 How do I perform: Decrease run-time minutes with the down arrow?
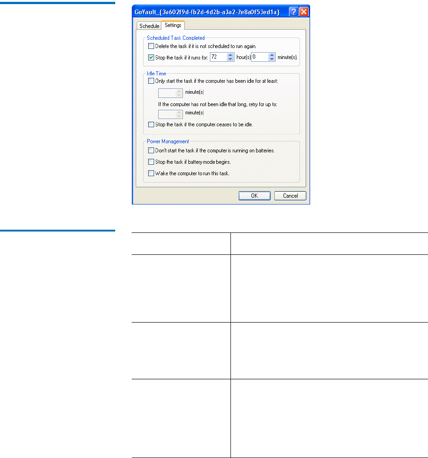272,60
